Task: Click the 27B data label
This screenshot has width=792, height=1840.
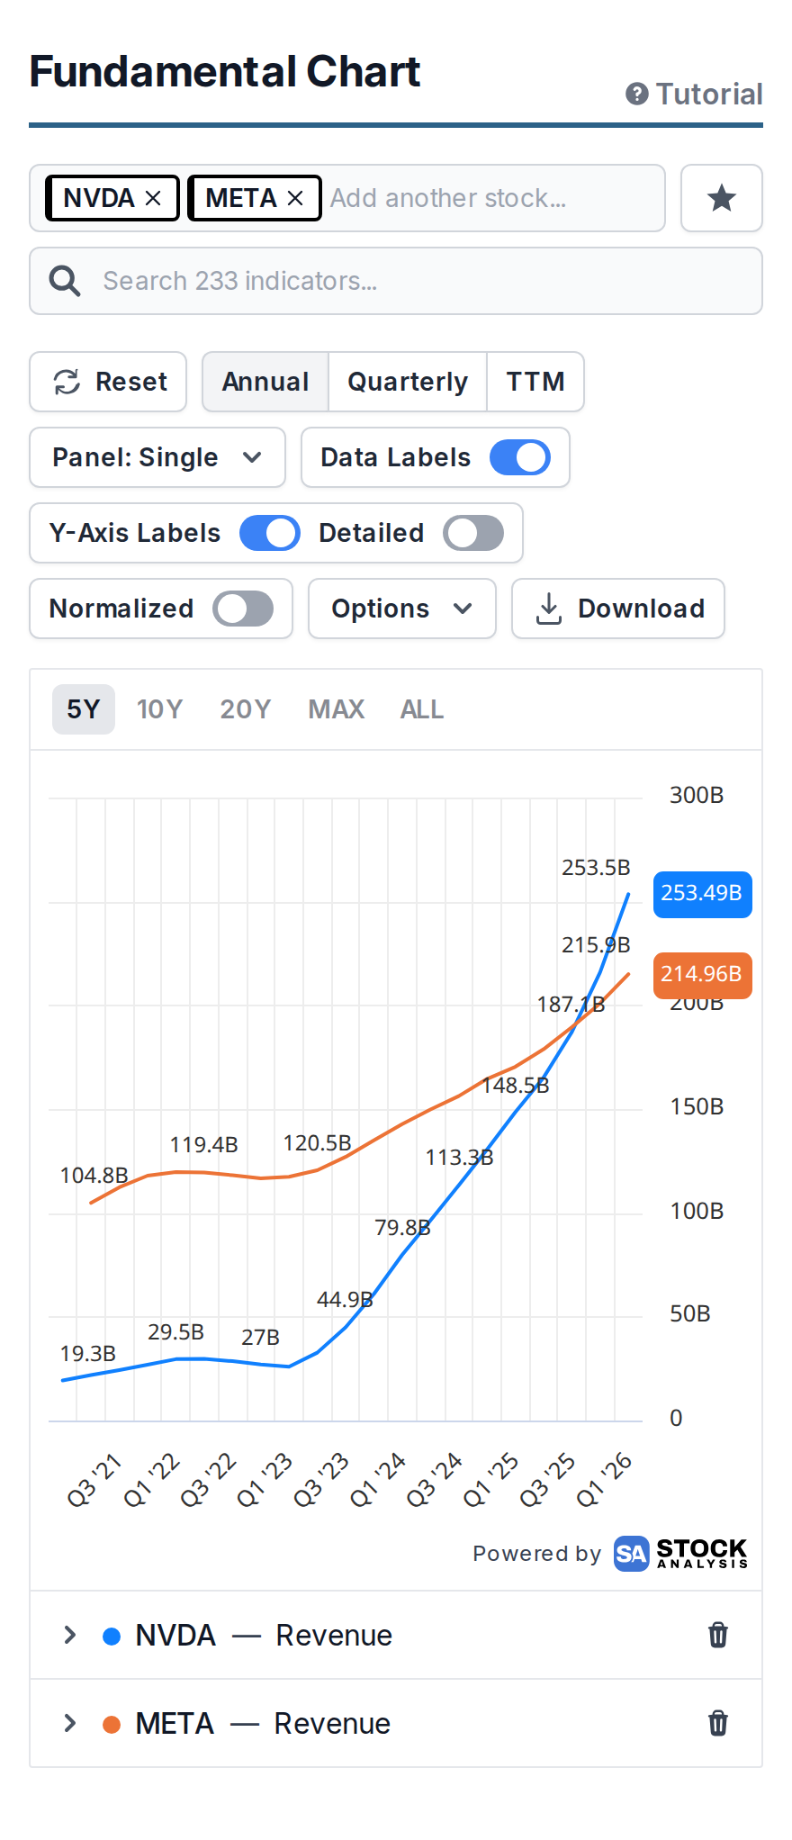Action: coord(260,1338)
